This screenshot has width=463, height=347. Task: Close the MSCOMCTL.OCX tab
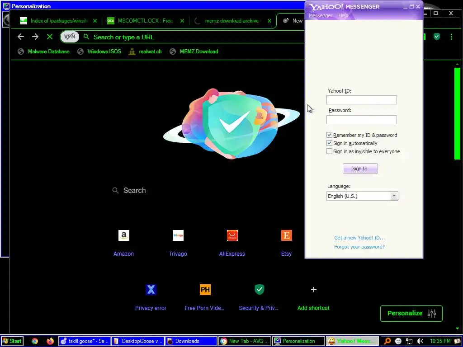coord(182,21)
